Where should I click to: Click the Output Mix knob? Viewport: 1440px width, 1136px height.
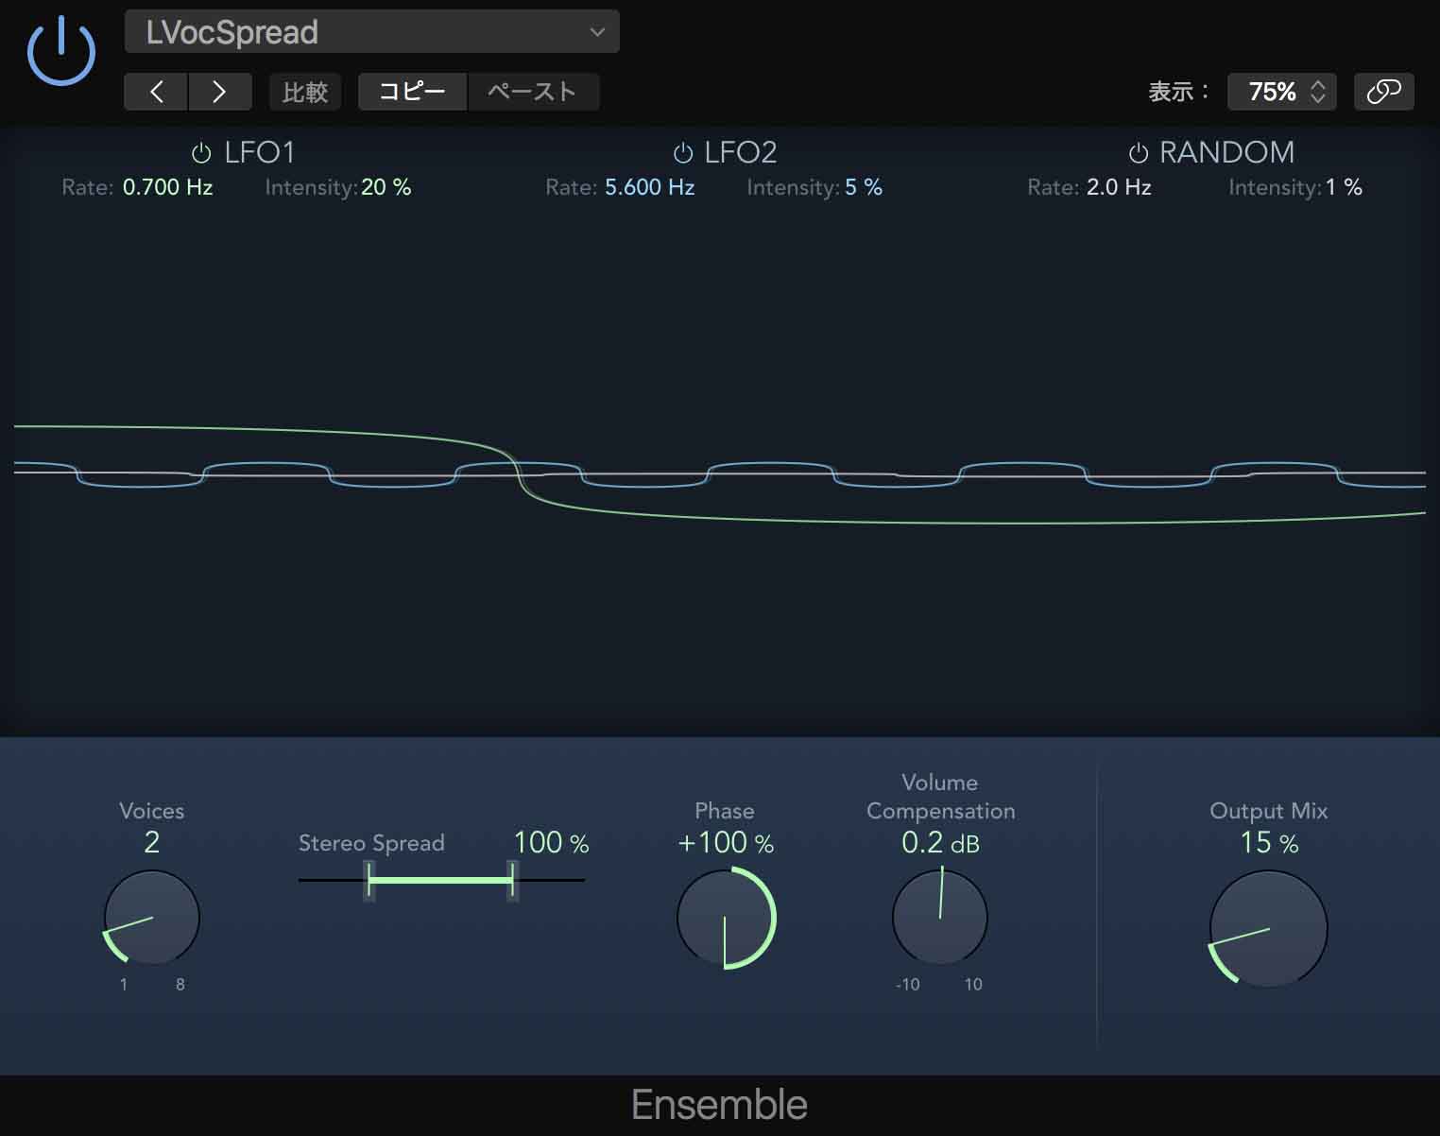point(1268,928)
